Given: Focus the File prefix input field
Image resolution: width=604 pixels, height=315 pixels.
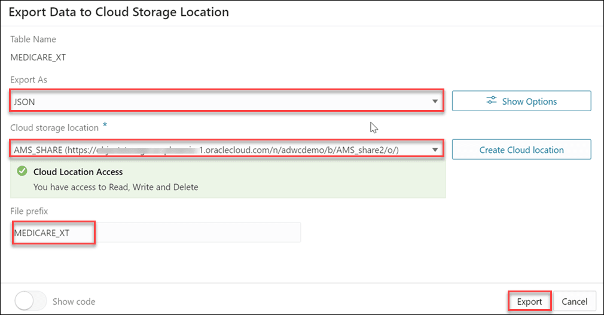Looking at the screenshot, I should tap(155, 233).
